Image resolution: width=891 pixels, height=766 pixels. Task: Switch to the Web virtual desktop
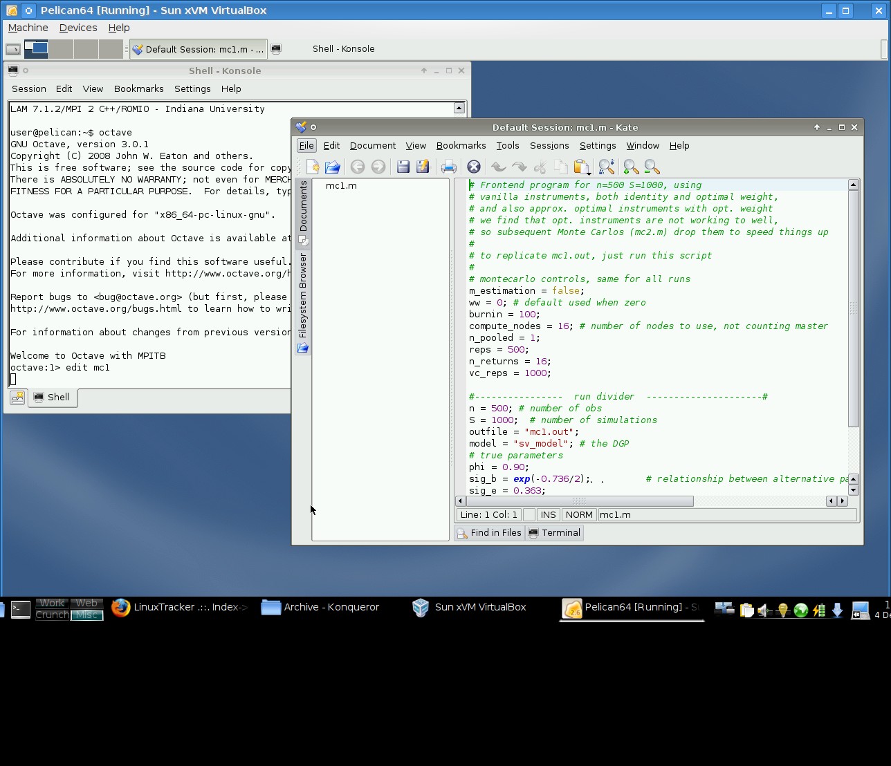pyautogui.click(x=86, y=603)
